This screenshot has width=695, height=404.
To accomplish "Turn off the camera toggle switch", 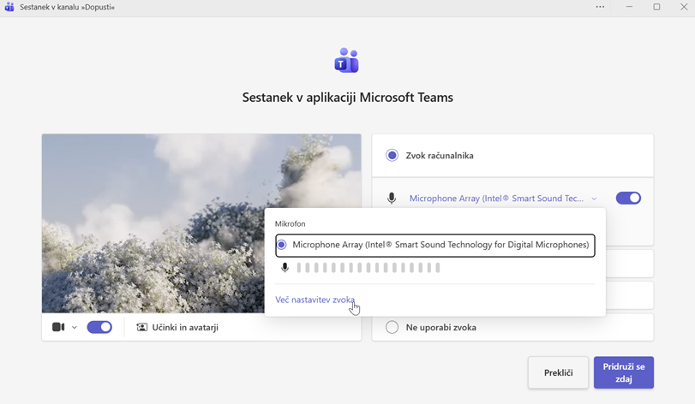I will pos(99,327).
